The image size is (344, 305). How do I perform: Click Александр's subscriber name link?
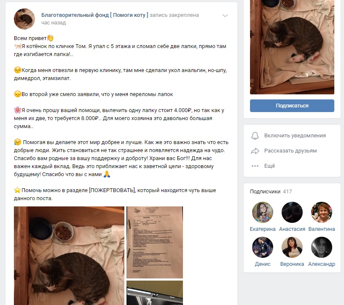(322, 264)
